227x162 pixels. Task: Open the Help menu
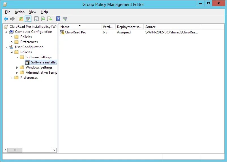tap(44, 12)
